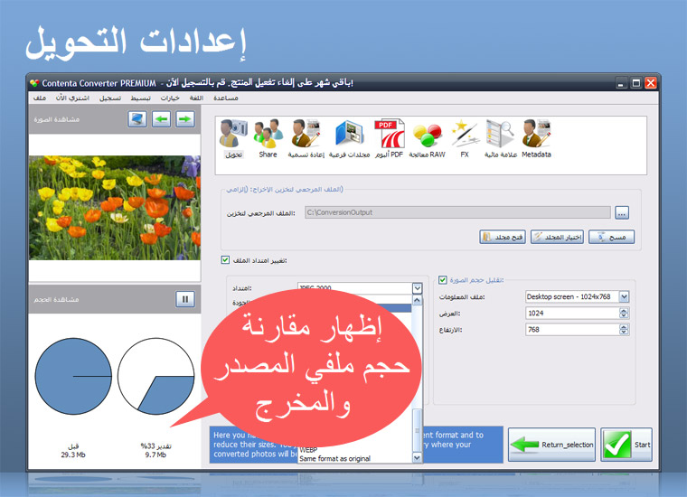Screen dimensions: 687x497
Task: Open the ألبوم PDF album tool
Action: pyautogui.click(x=389, y=138)
